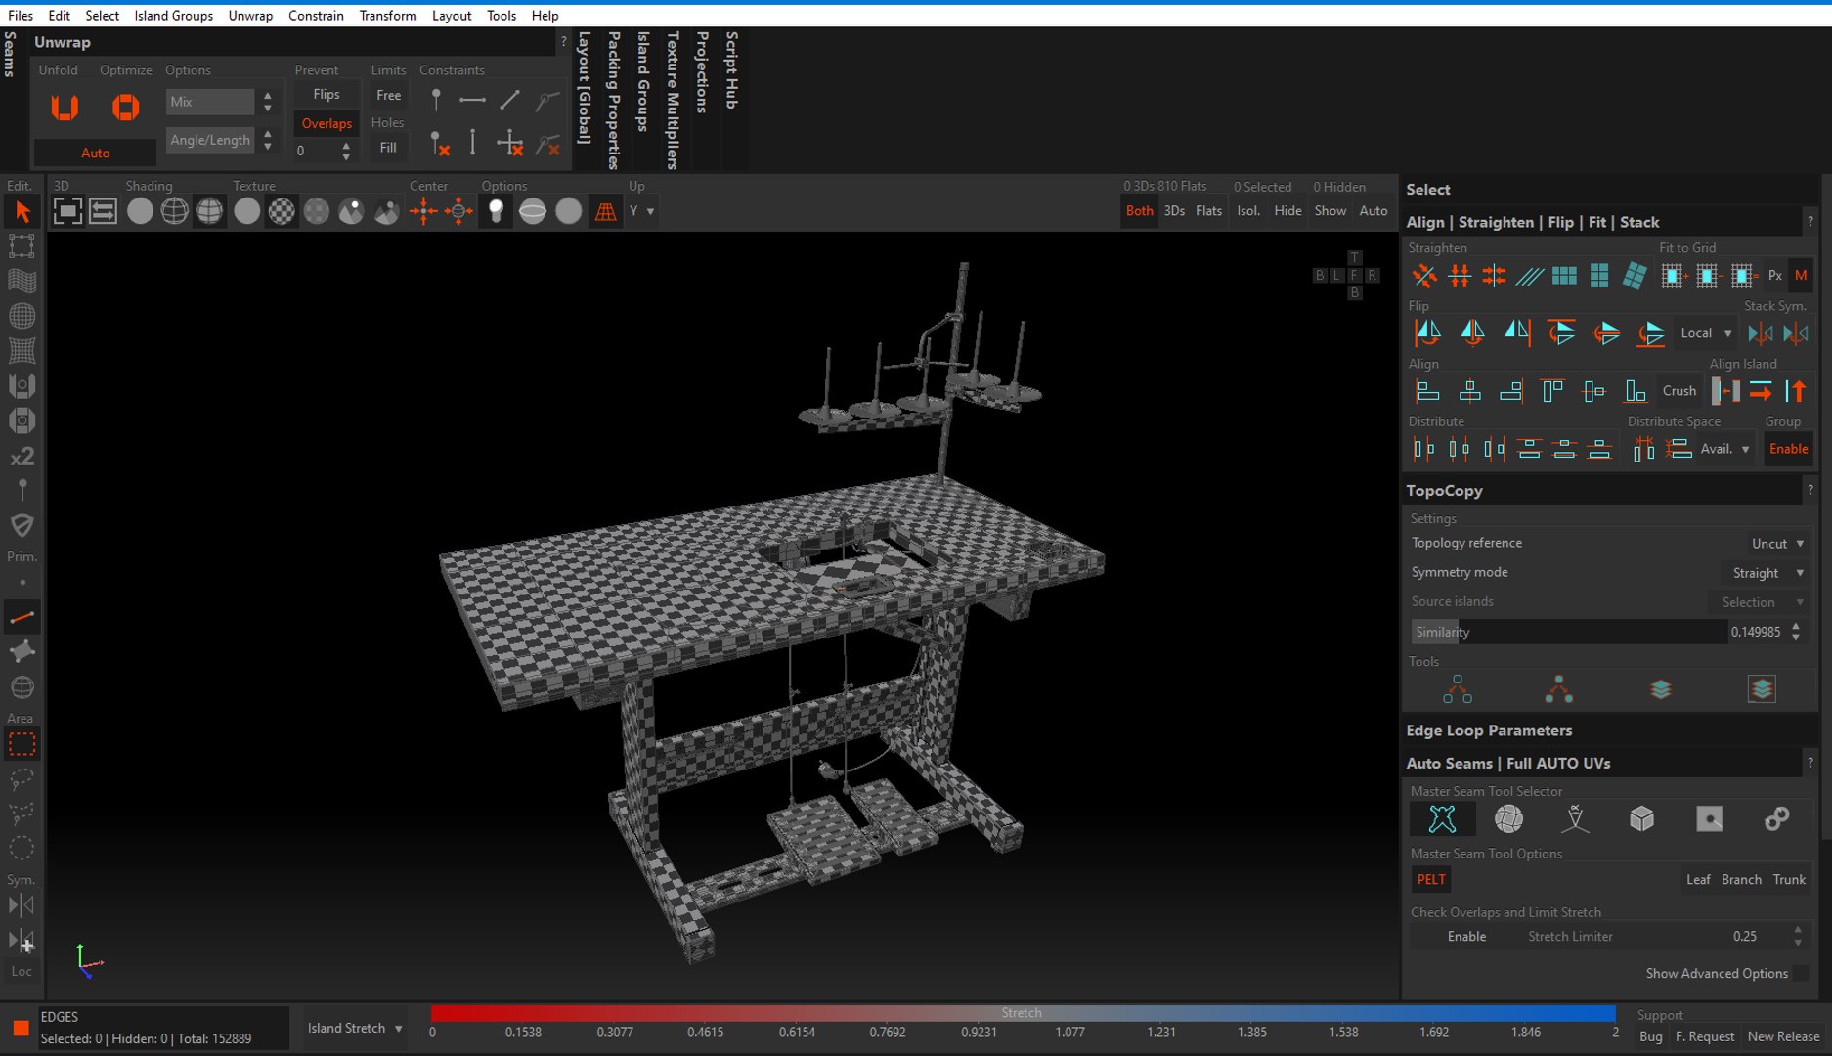Click the Unfold icon in Unwrap panel
The image size is (1832, 1056).
click(65, 107)
